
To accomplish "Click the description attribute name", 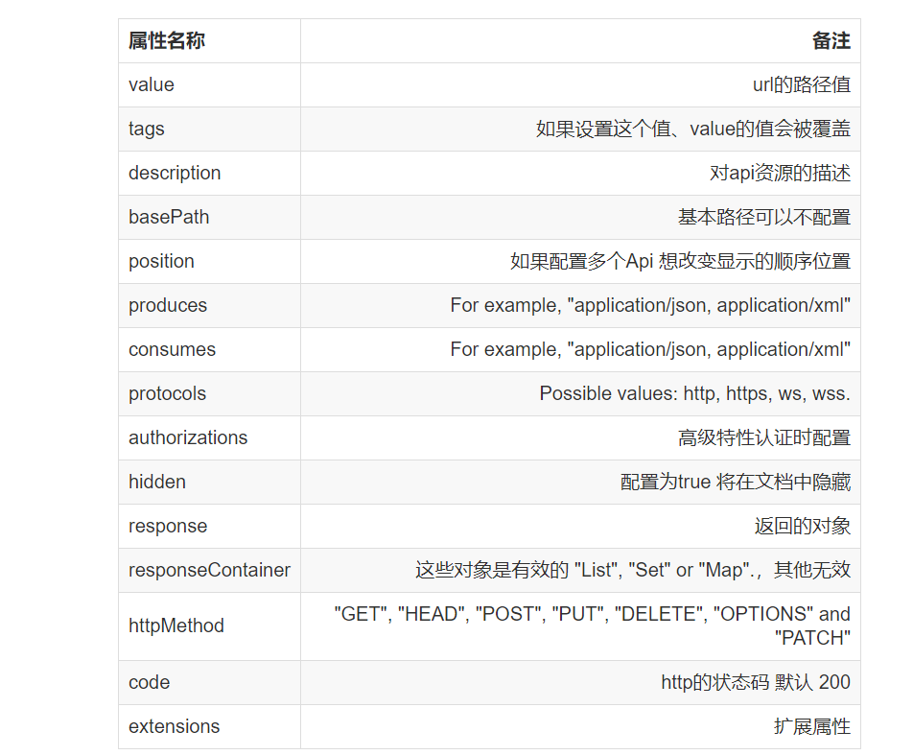I will click(x=175, y=173).
